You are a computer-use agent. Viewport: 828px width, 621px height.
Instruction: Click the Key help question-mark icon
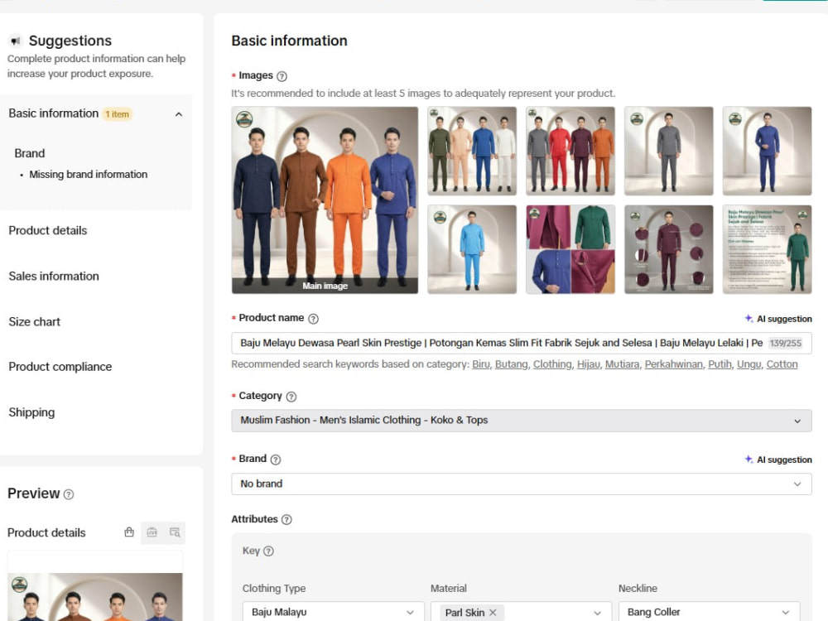pos(268,551)
